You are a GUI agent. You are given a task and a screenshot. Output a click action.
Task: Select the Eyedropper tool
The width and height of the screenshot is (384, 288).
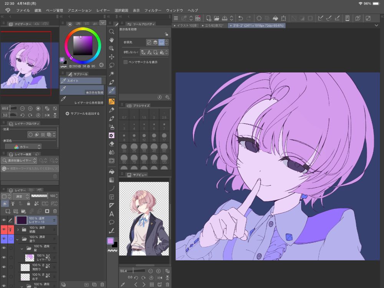pos(112,91)
